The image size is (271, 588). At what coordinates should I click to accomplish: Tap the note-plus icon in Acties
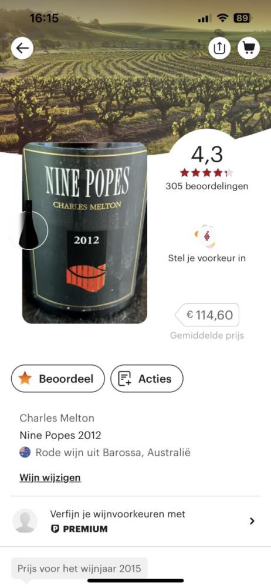click(124, 379)
